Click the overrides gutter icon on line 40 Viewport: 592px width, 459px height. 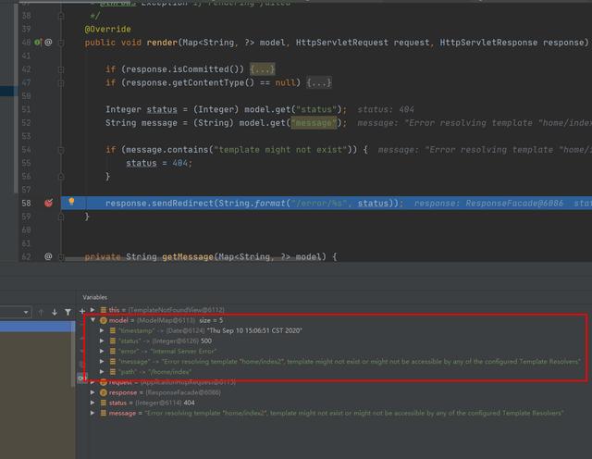38,43
